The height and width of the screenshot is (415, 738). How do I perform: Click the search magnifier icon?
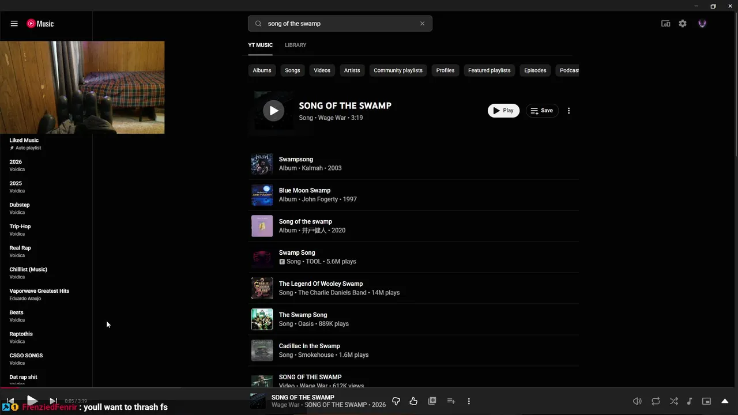pyautogui.click(x=258, y=24)
